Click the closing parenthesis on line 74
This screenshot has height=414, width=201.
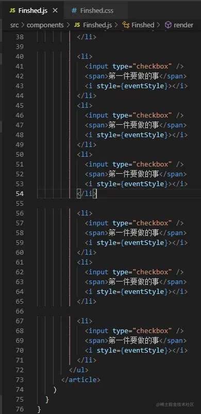coord(55,389)
